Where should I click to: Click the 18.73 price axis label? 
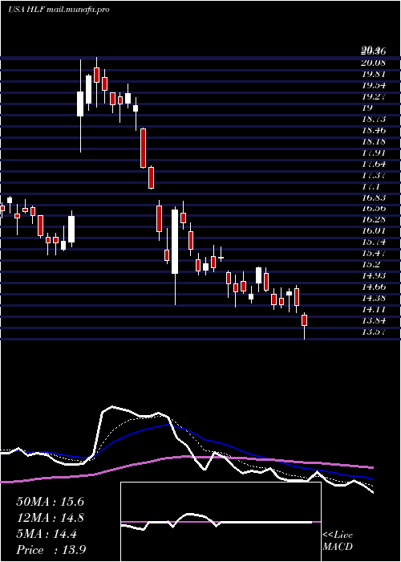pyautogui.click(x=373, y=119)
